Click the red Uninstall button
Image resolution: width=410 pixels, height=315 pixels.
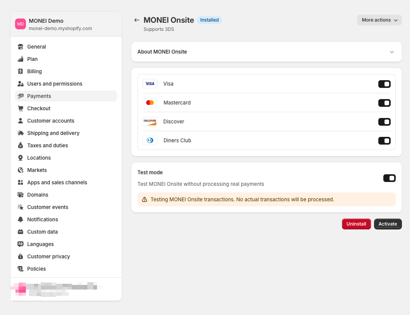click(x=356, y=224)
